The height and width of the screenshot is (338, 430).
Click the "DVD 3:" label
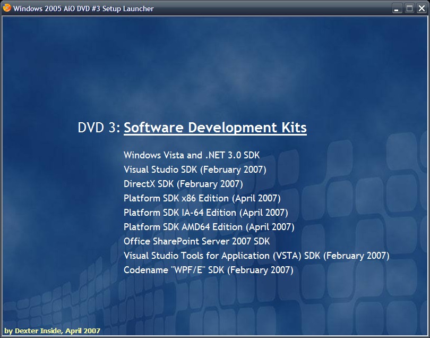(x=99, y=128)
